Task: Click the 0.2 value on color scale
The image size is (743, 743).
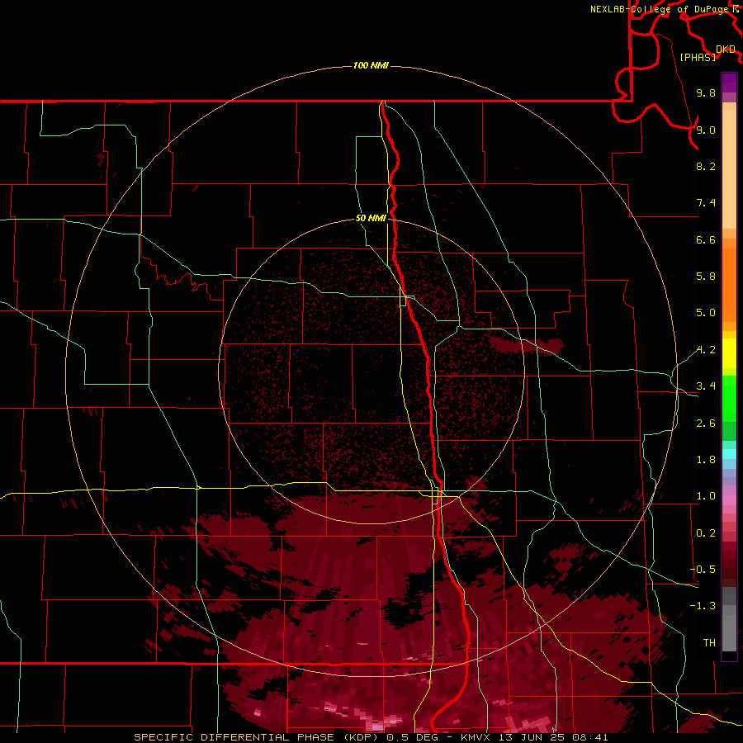Action: [706, 533]
